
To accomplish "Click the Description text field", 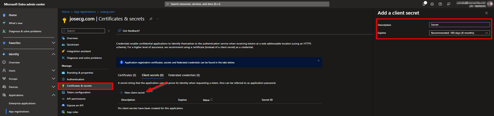I will 459,25.
